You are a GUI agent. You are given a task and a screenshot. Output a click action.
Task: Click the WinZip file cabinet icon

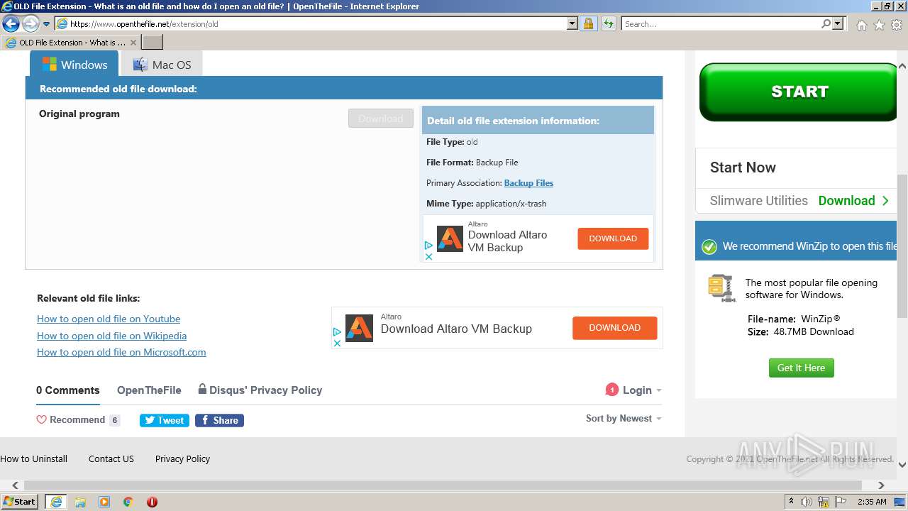click(721, 287)
